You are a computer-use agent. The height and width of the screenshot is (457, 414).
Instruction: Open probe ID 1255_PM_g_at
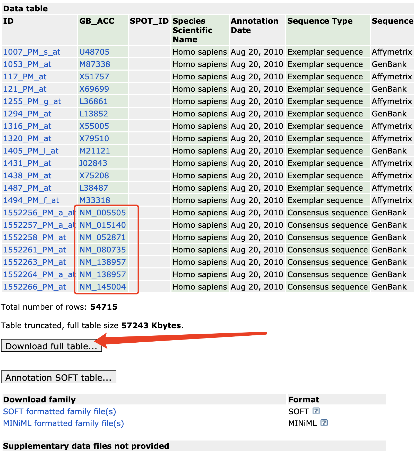click(x=32, y=101)
